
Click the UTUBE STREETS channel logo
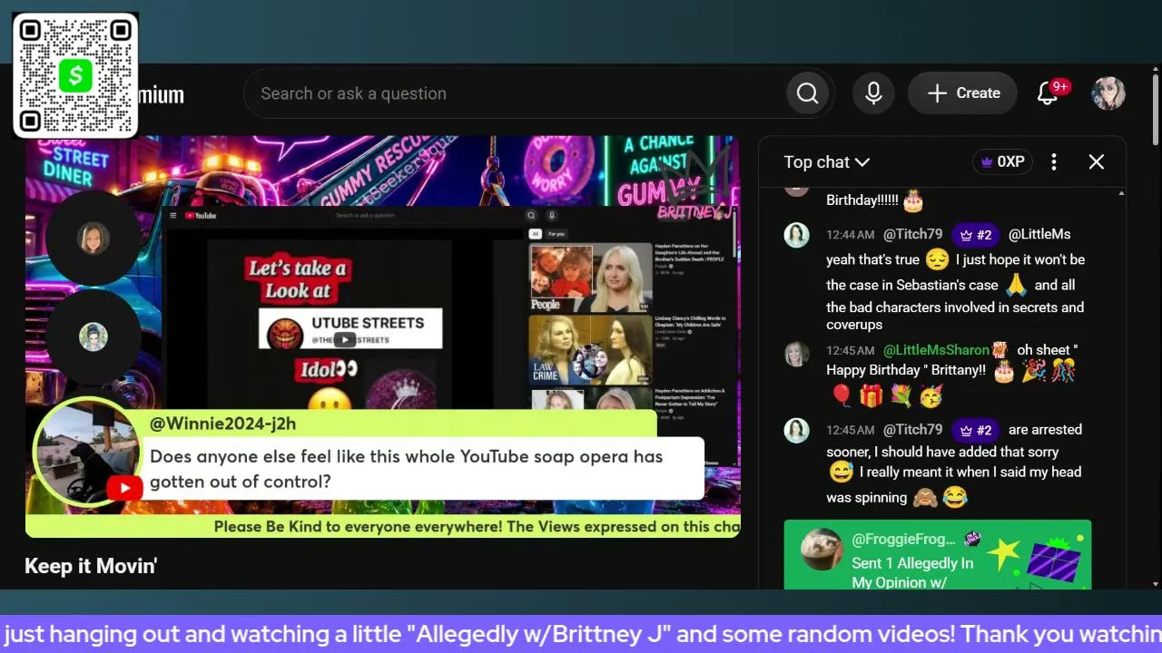coord(283,333)
